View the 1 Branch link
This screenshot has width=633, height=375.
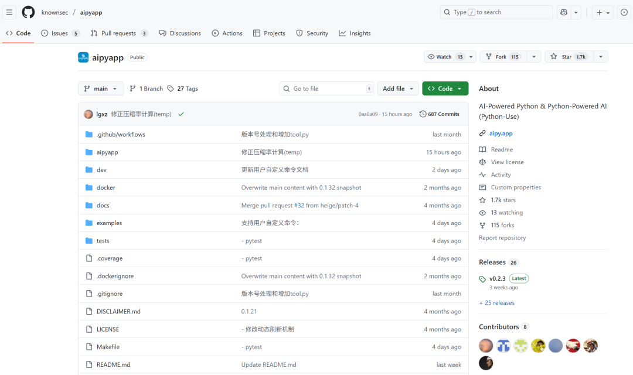(146, 88)
